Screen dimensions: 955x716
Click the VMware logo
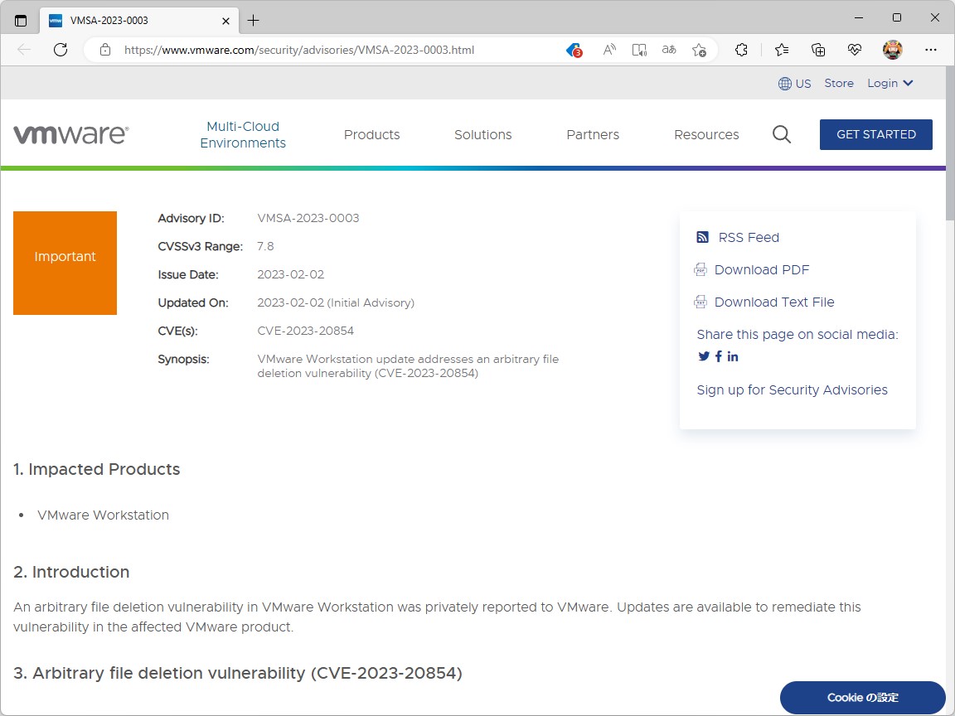(70, 134)
